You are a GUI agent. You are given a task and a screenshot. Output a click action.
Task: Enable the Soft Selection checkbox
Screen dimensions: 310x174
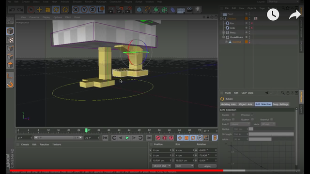[233, 115]
